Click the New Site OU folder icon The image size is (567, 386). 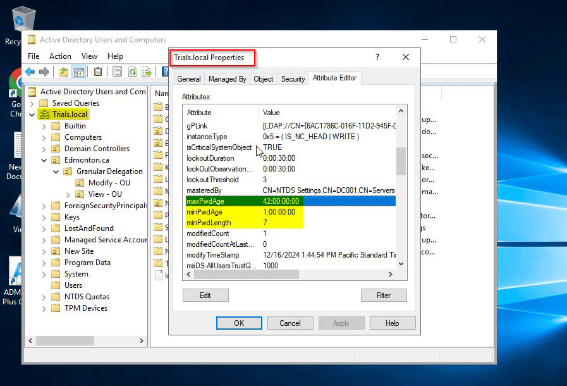[56, 251]
